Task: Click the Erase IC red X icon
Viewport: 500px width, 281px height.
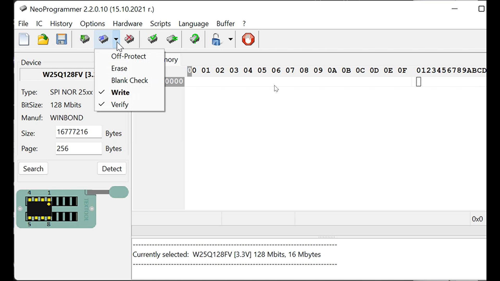Action: pos(129,39)
